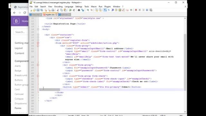Close the register.php tab with its X
Viewport: 206px width, 116px height.
56,15
